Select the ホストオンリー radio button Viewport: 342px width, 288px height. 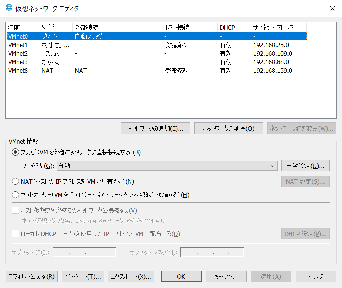click(15, 195)
